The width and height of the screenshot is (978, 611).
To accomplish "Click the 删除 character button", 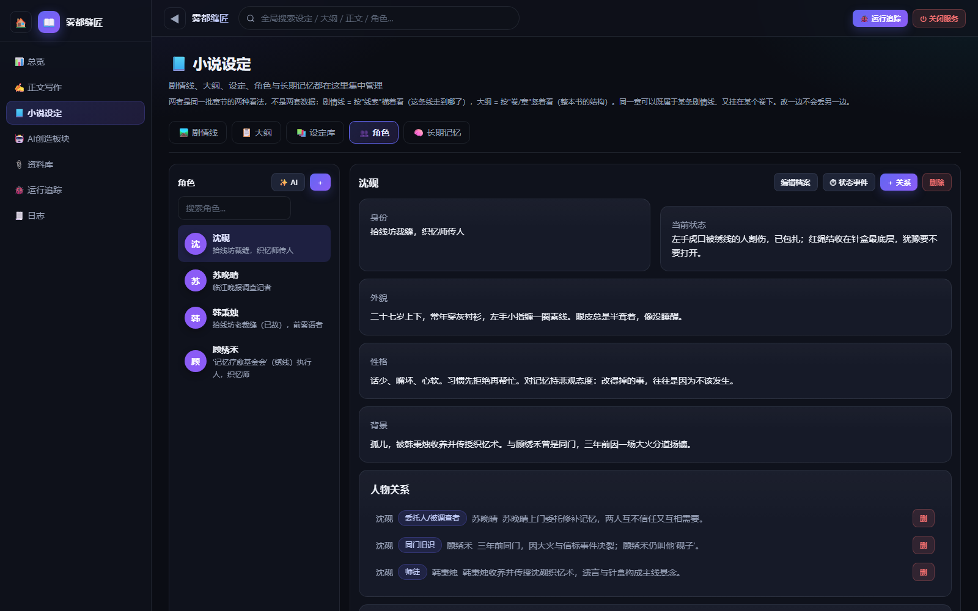I will pyautogui.click(x=936, y=182).
